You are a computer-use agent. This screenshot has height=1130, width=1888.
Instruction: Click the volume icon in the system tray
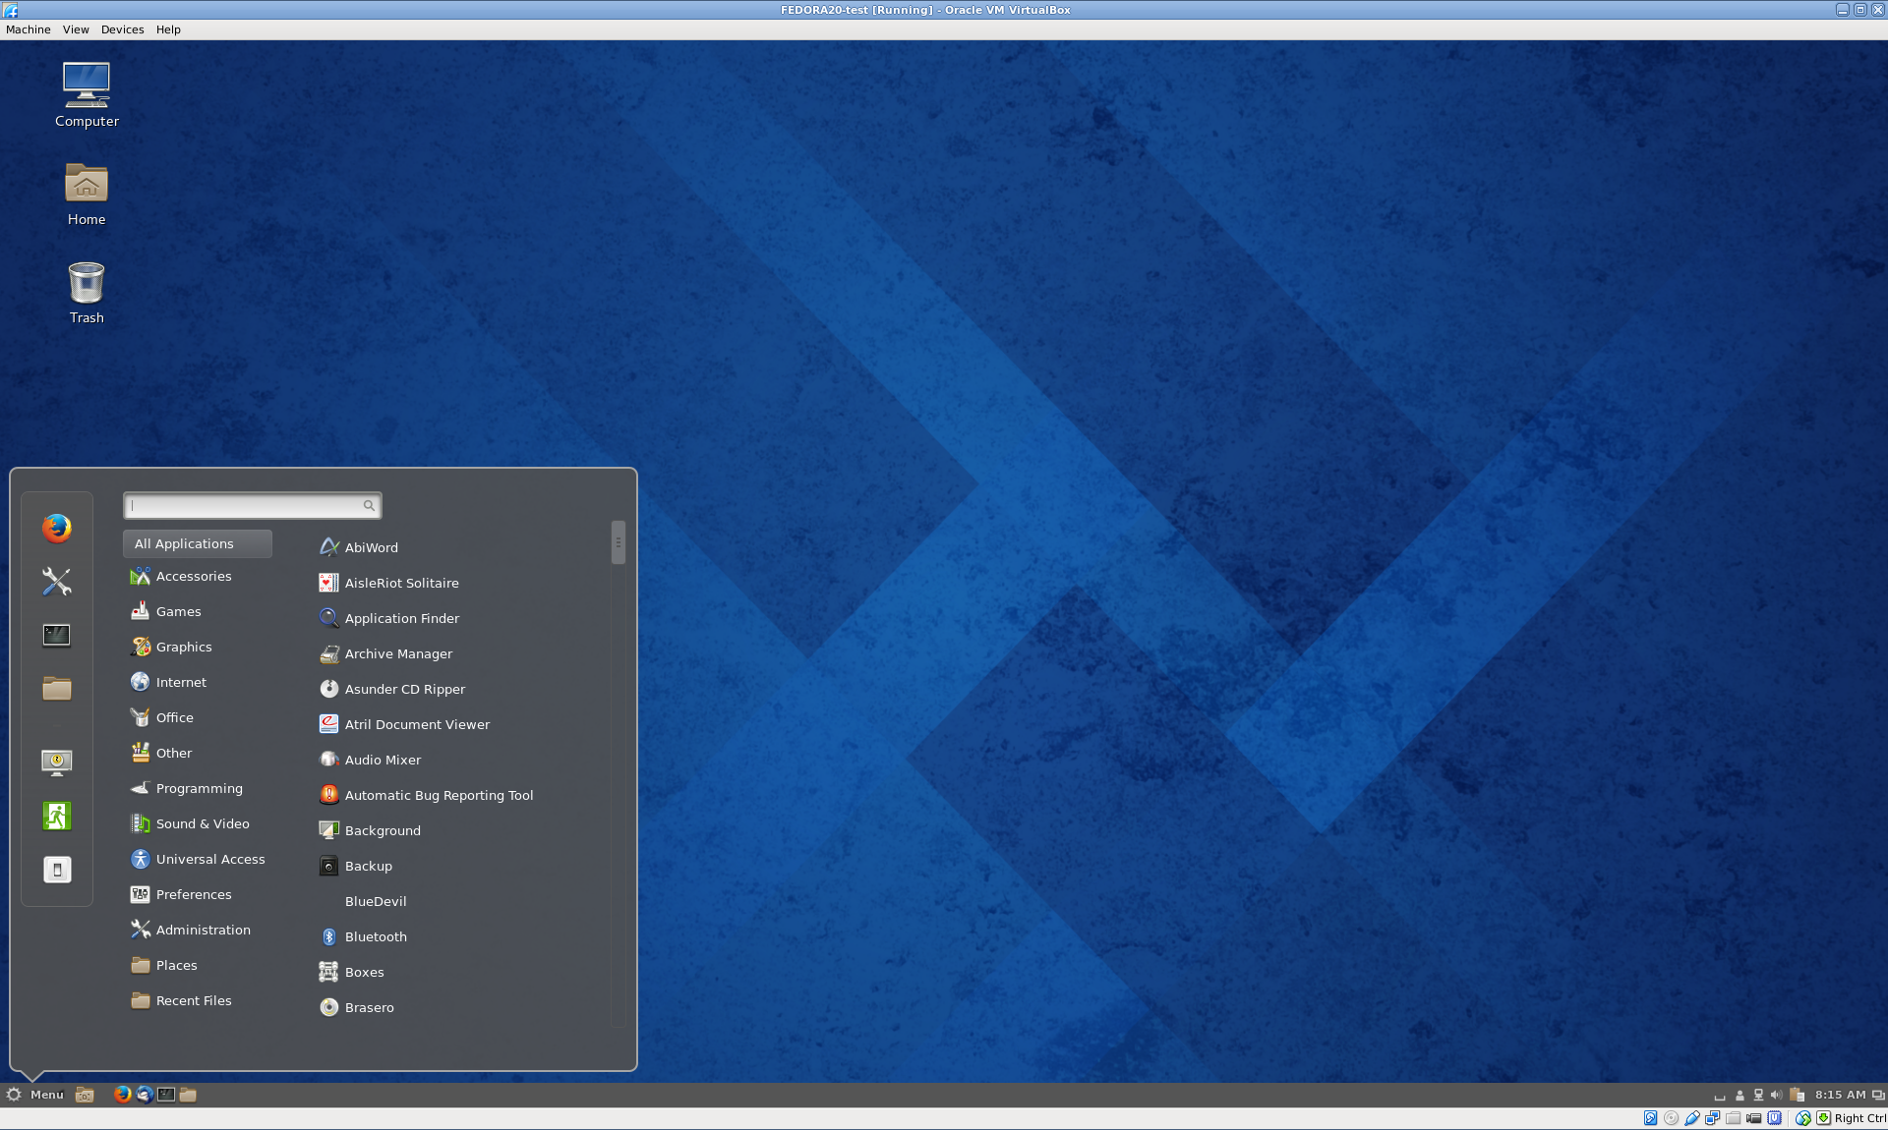(x=1776, y=1095)
